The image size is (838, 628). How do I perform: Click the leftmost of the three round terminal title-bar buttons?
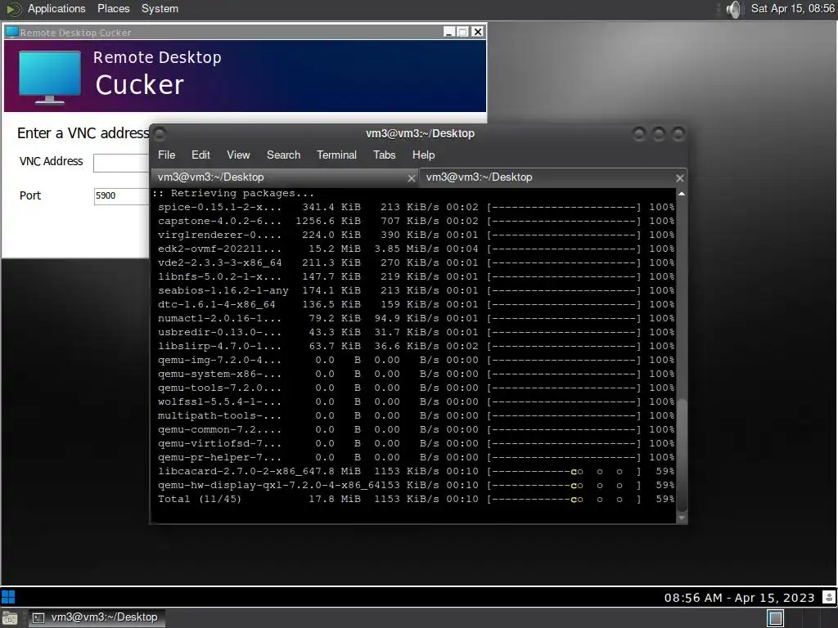[x=639, y=133]
